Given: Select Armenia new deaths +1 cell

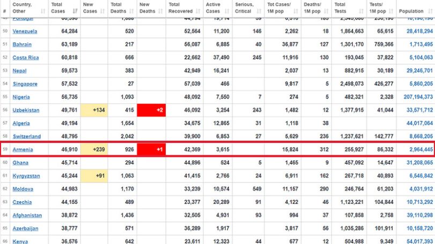Looking at the screenshot, I should tap(151, 149).
